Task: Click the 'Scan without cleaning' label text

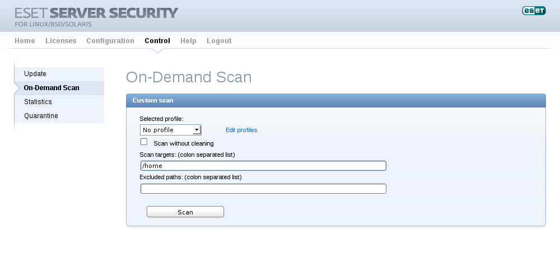Action: 184,143
